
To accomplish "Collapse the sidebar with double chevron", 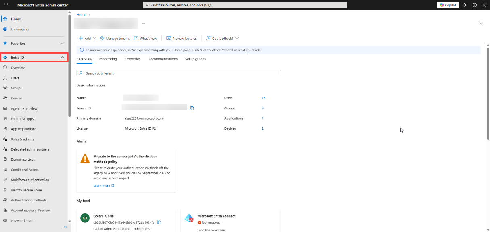I will pyautogui.click(x=65, y=227).
